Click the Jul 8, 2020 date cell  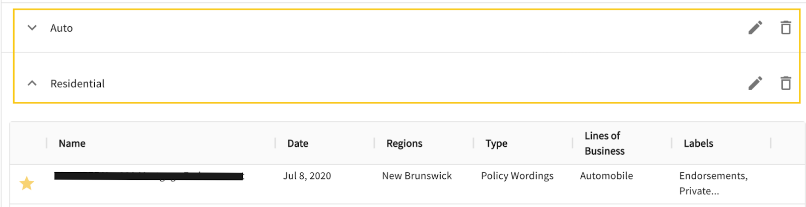(307, 176)
